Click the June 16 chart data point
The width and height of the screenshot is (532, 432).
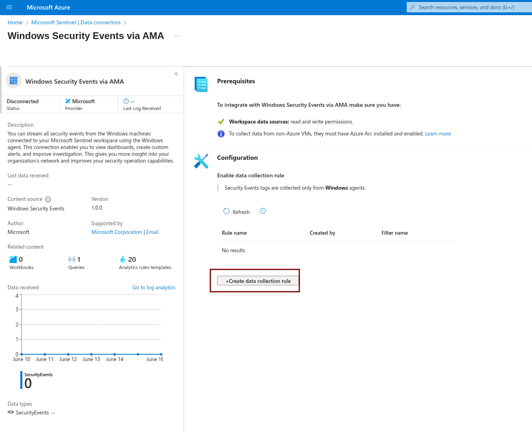pyautogui.click(x=161, y=354)
